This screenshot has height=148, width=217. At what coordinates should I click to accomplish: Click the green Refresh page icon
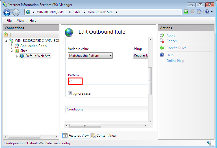point(186,12)
